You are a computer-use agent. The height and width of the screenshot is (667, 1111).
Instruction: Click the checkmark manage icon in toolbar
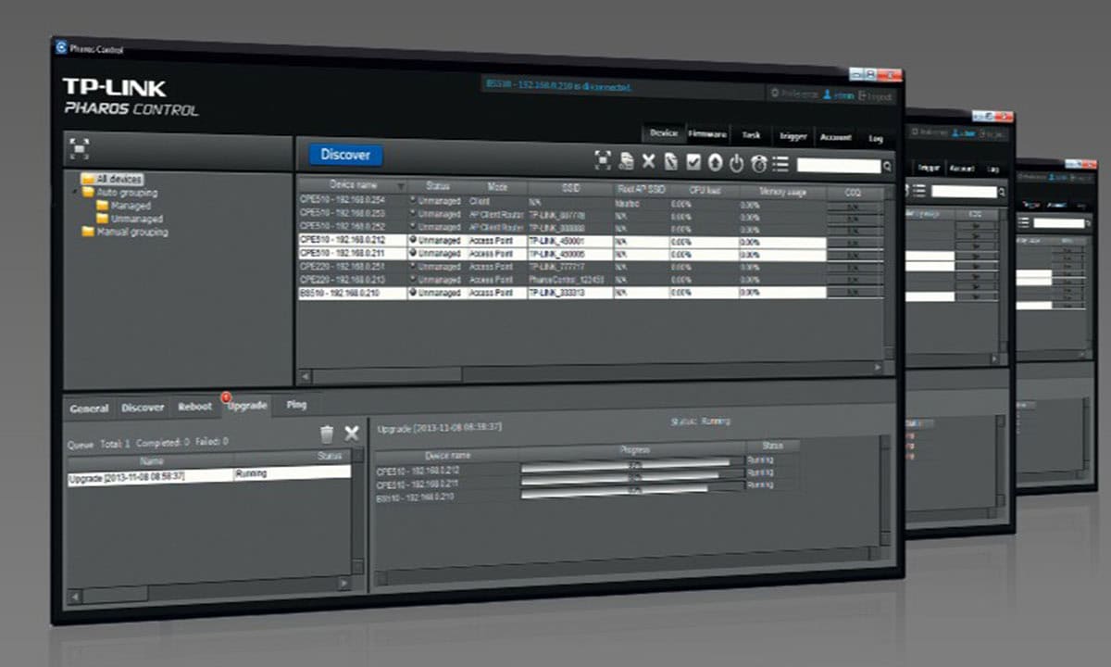[x=693, y=163]
